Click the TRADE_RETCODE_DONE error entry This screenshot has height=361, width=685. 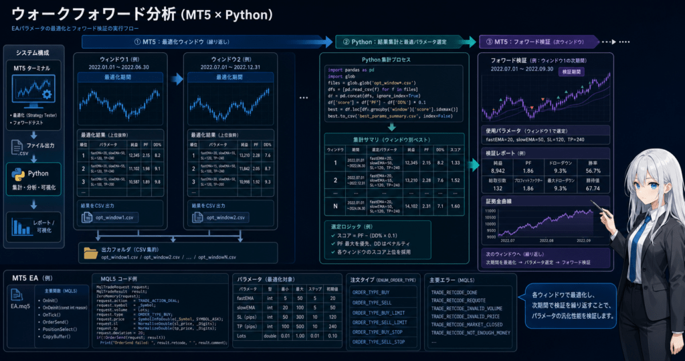[x=454, y=292]
